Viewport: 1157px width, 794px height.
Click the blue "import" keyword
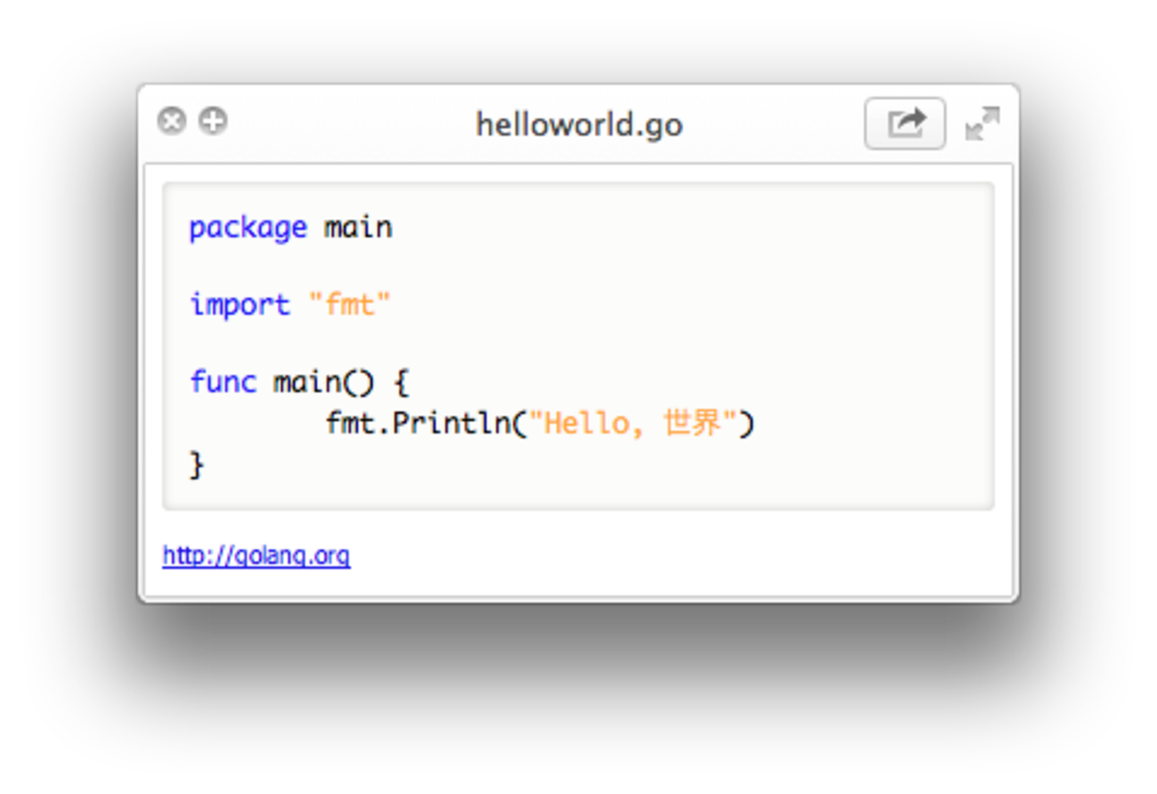tap(239, 305)
